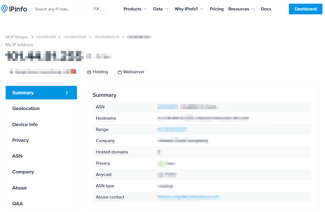Image resolution: width=325 pixels, height=212 pixels.
Task: Click the Hosting tag icon
Action: (x=89, y=72)
